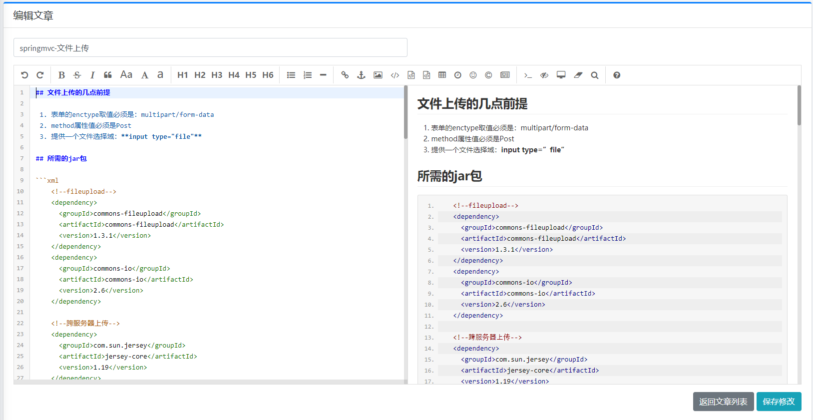Insert an unordered bullet list
Viewport: 813px width, 420px height.
point(291,75)
